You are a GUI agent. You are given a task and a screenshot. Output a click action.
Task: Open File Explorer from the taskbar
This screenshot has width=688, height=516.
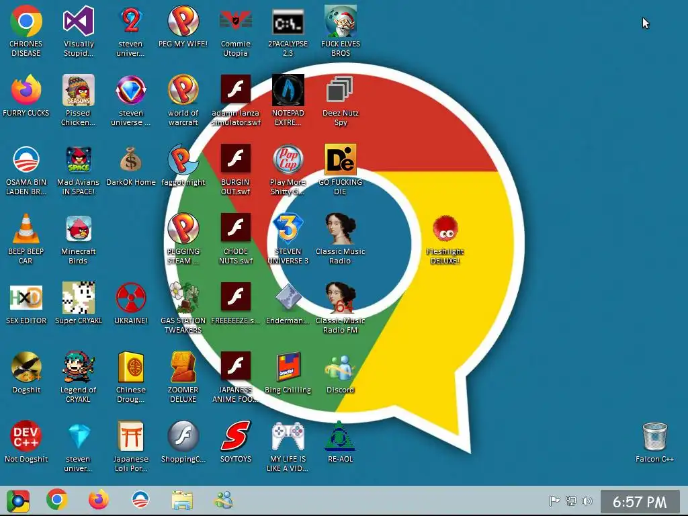point(182,501)
